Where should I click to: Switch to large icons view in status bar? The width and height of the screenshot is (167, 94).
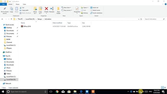(165, 88)
